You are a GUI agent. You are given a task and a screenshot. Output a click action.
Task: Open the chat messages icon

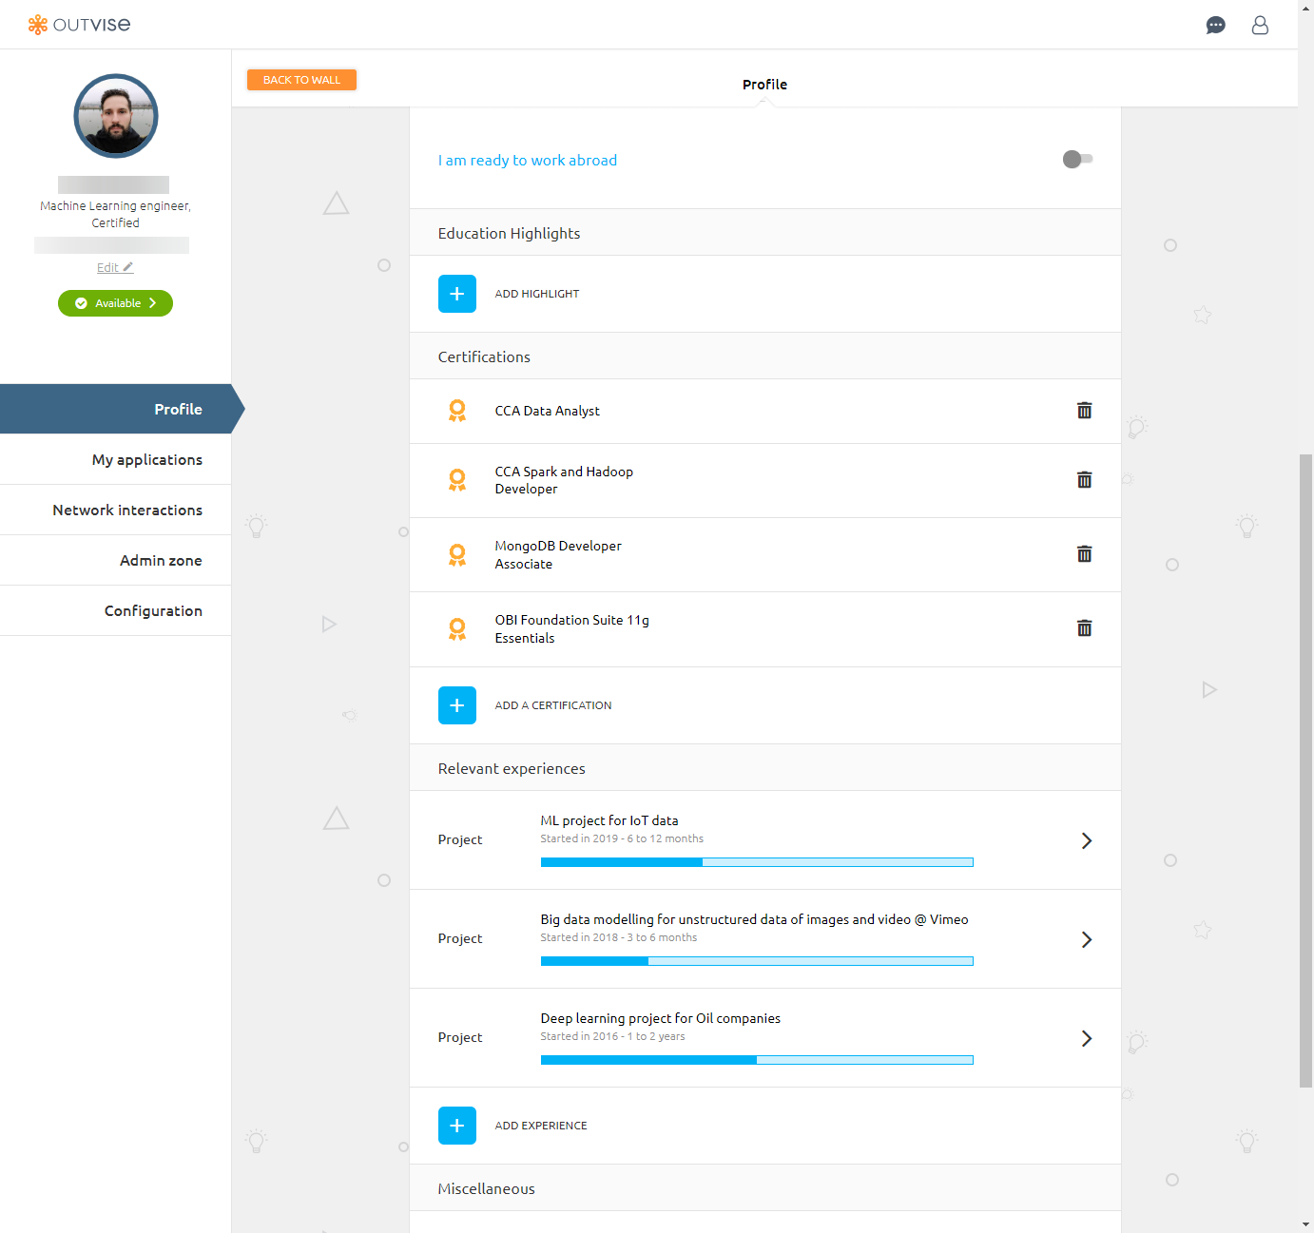1215,26
